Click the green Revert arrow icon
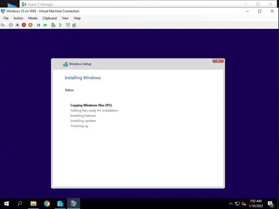The height and width of the screenshot is (209, 279). point(60,25)
